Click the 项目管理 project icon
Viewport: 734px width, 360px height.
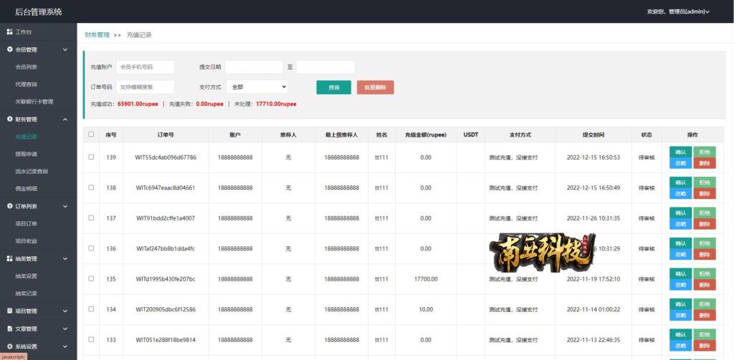pyautogui.click(x=10, y=311)
